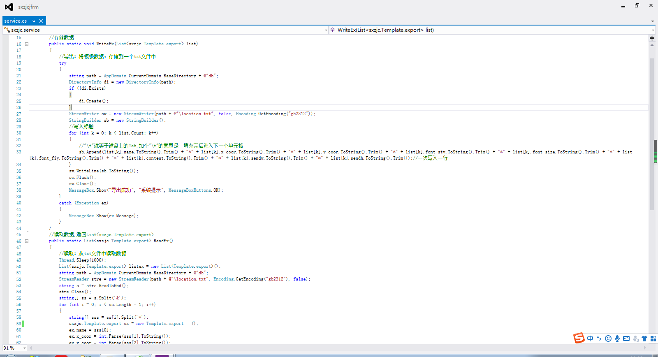Open the Sogou skin shirt icon

pyautogui.click(x=644, y=338)
